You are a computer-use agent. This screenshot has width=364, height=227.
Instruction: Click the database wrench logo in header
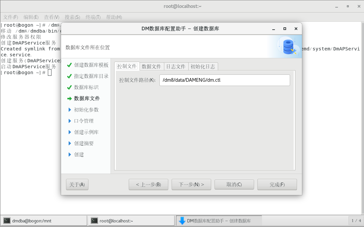(288, 46)
